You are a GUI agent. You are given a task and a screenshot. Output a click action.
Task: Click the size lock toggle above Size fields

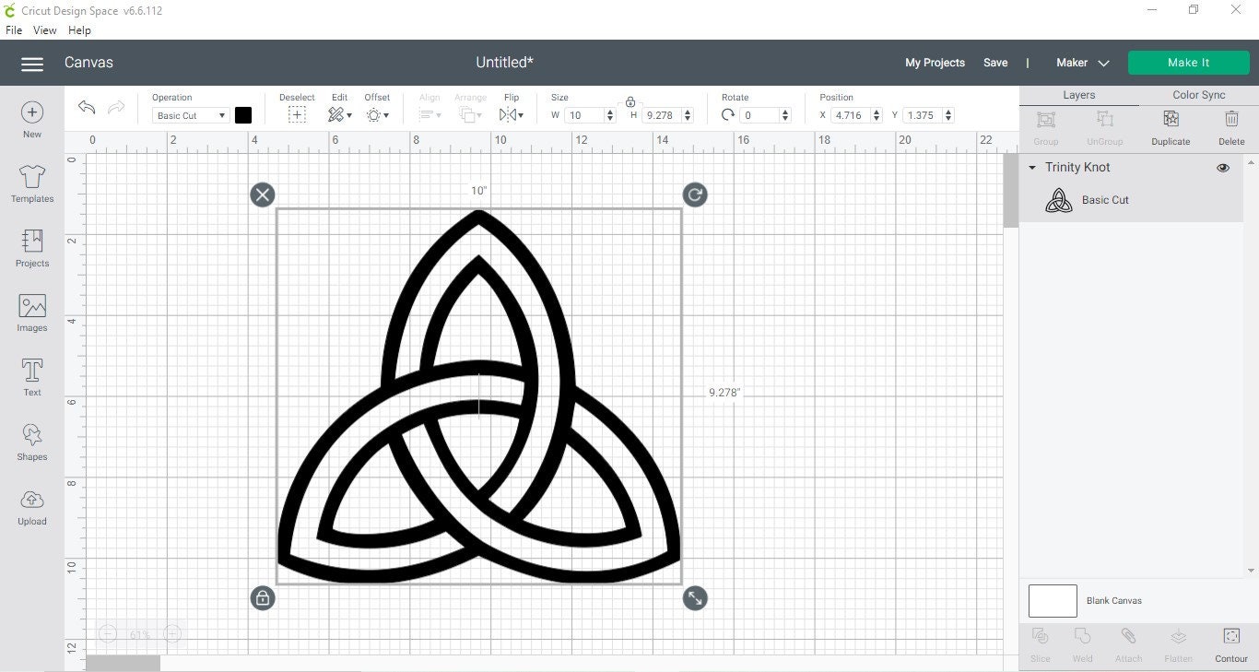pyautogui.click(x=630, y=101)
